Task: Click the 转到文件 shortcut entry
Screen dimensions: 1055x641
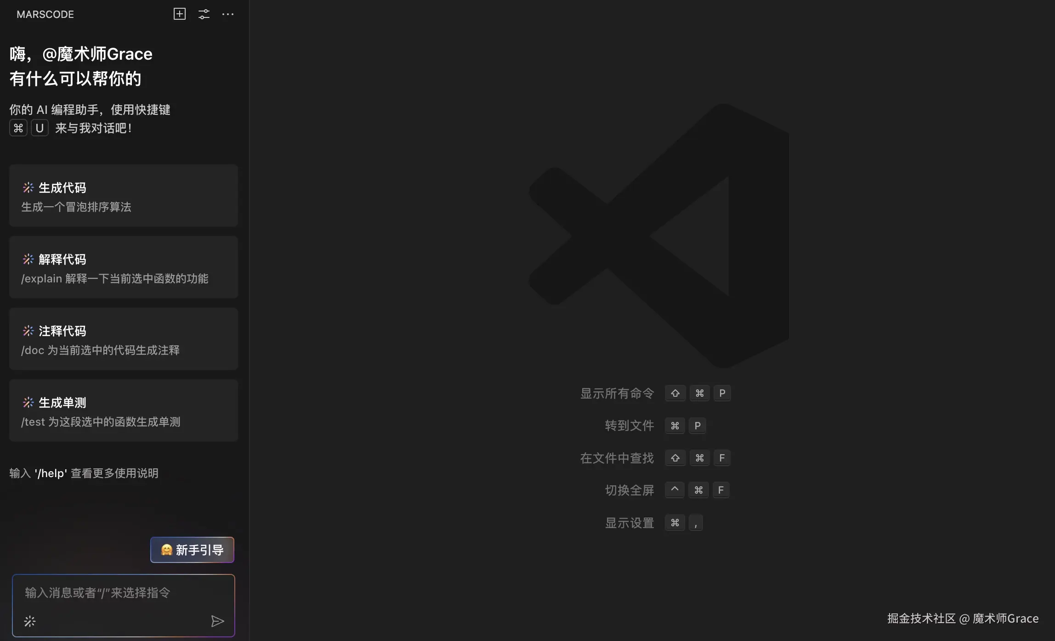Action: pyautogui.click(x=629, y=426)
